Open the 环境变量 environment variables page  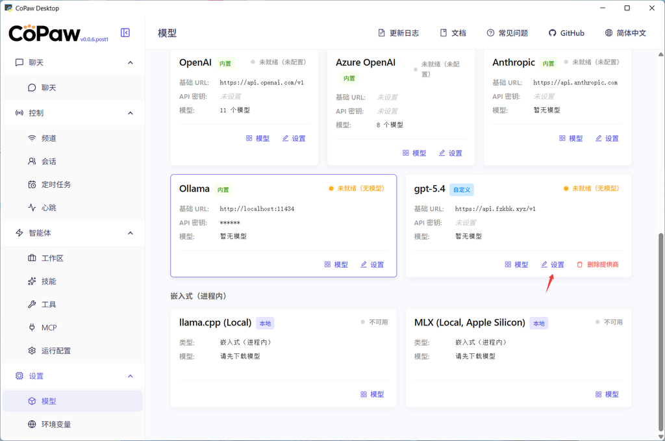tap(73, 425)
